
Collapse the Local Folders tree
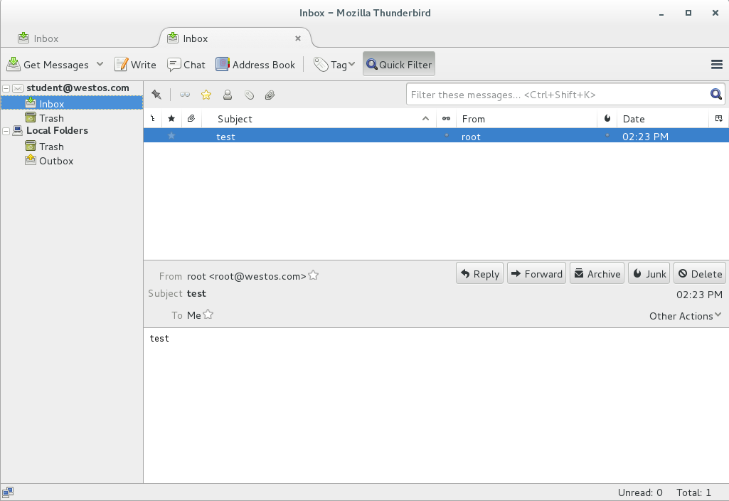(6, 131)
